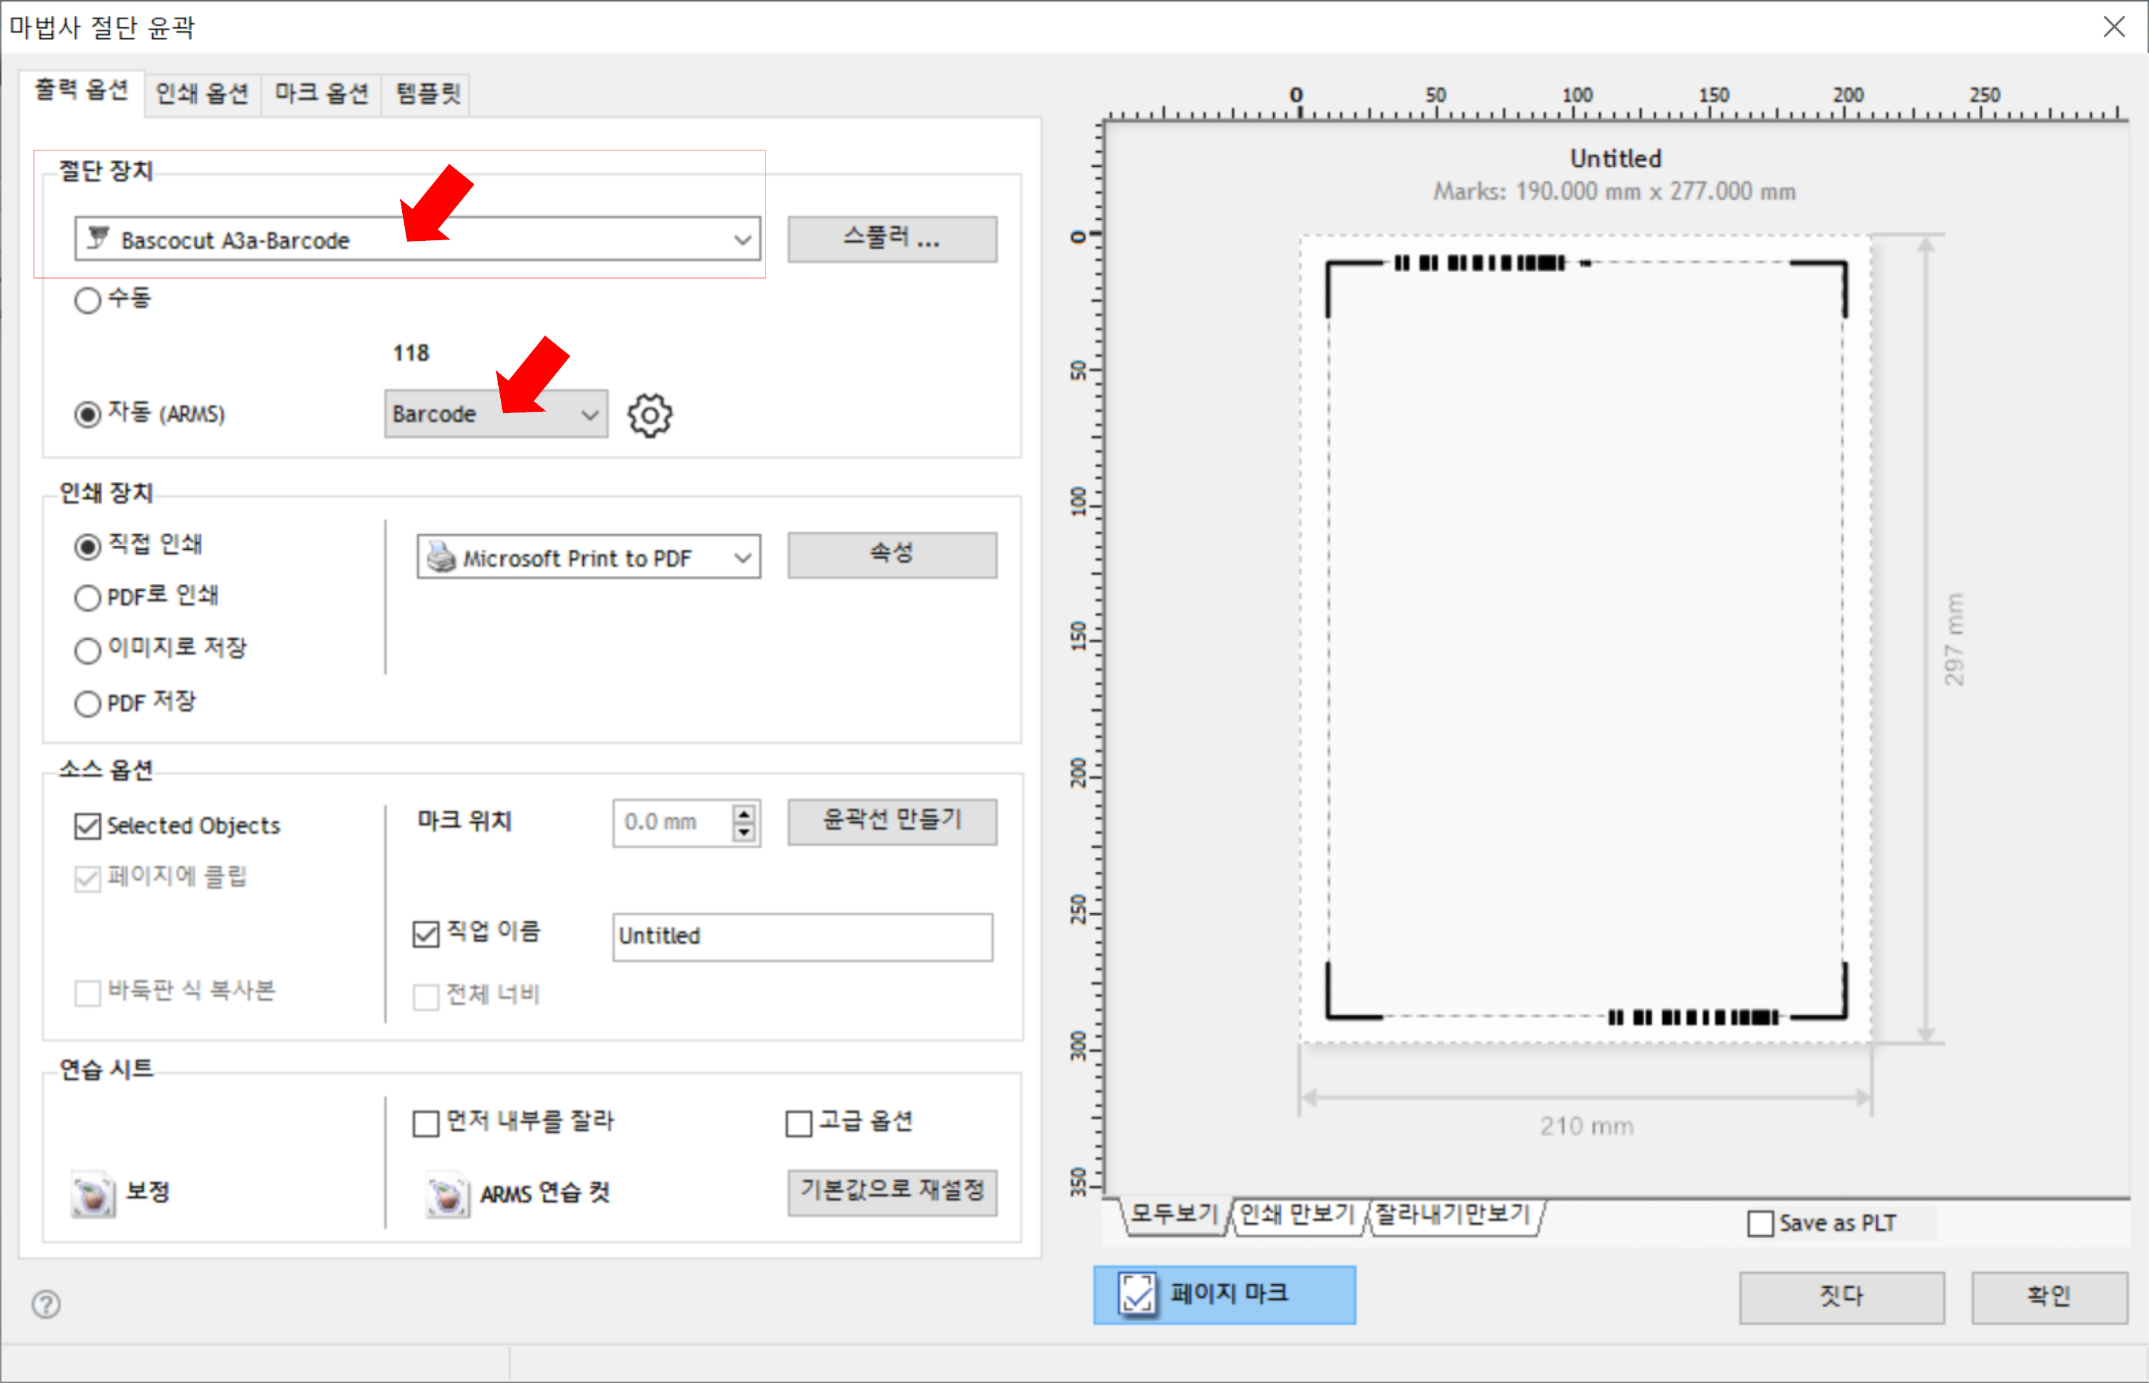Viewport: 2149px width, 1383px height.
Task: Click the gear settings icon beside Barcode
Action: pyautogui.click(x=649, y=415)
